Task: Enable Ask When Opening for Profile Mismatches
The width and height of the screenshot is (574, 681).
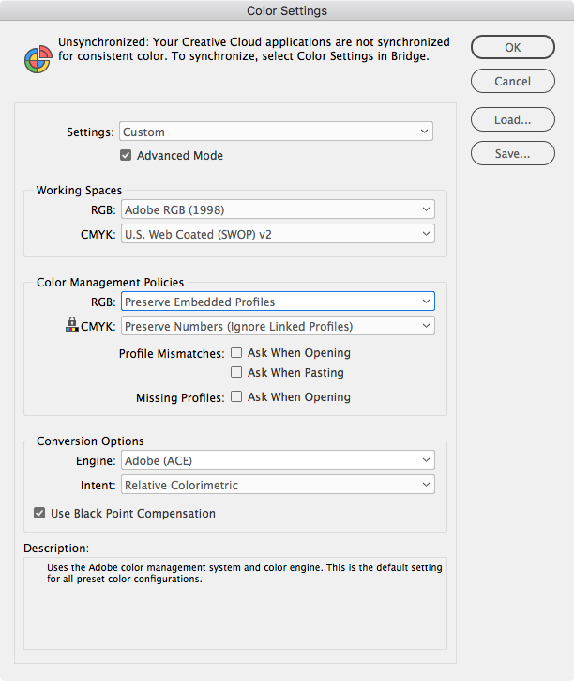Action: (x=236, y=352)
